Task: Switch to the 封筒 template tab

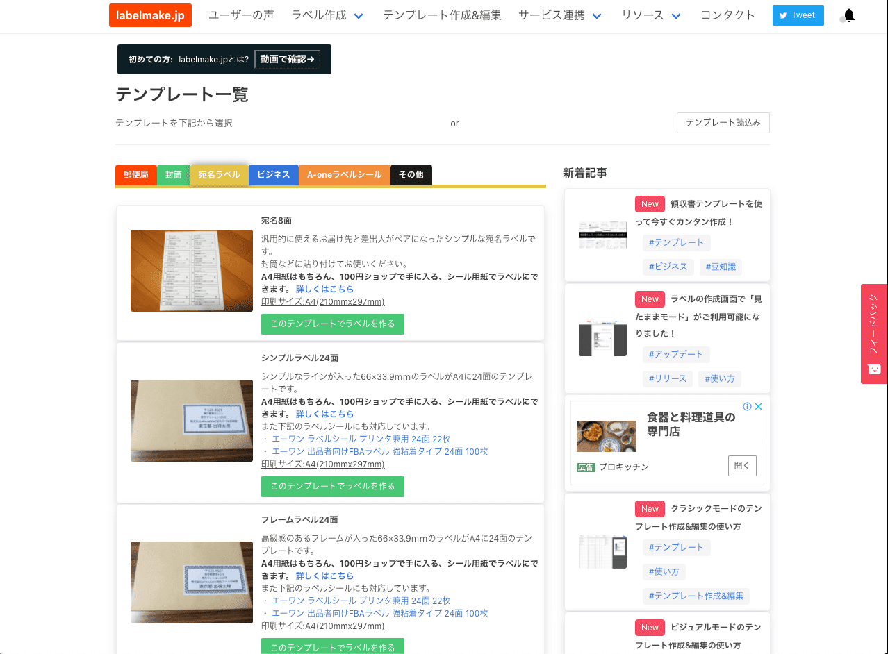Action: pyautogui.click(x=173, y=175)
